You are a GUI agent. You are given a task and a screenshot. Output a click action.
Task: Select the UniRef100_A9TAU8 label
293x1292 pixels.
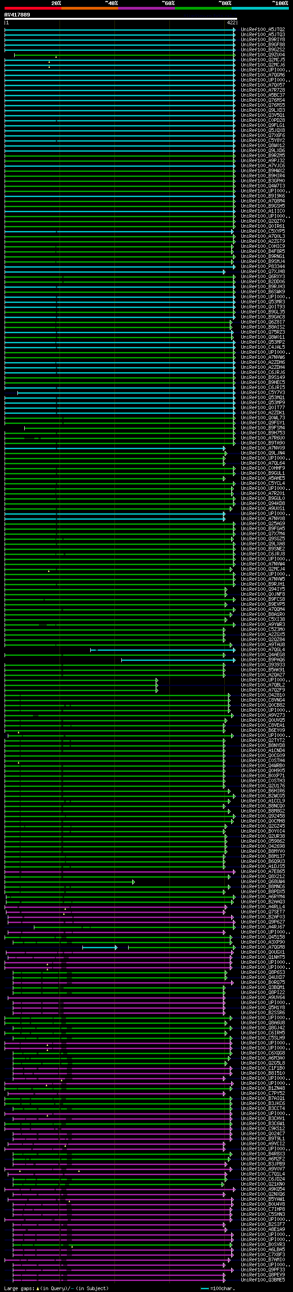(263, 645)
